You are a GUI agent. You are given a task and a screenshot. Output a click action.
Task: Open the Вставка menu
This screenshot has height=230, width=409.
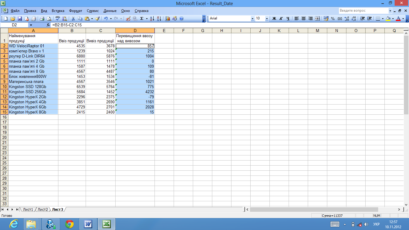58,11
